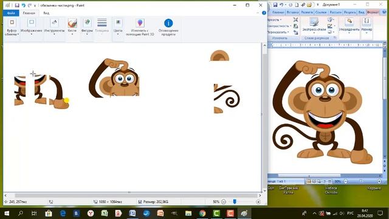Click the Product alert info icon in Paint
Screen dimensions: 389x219
point(168,23)
